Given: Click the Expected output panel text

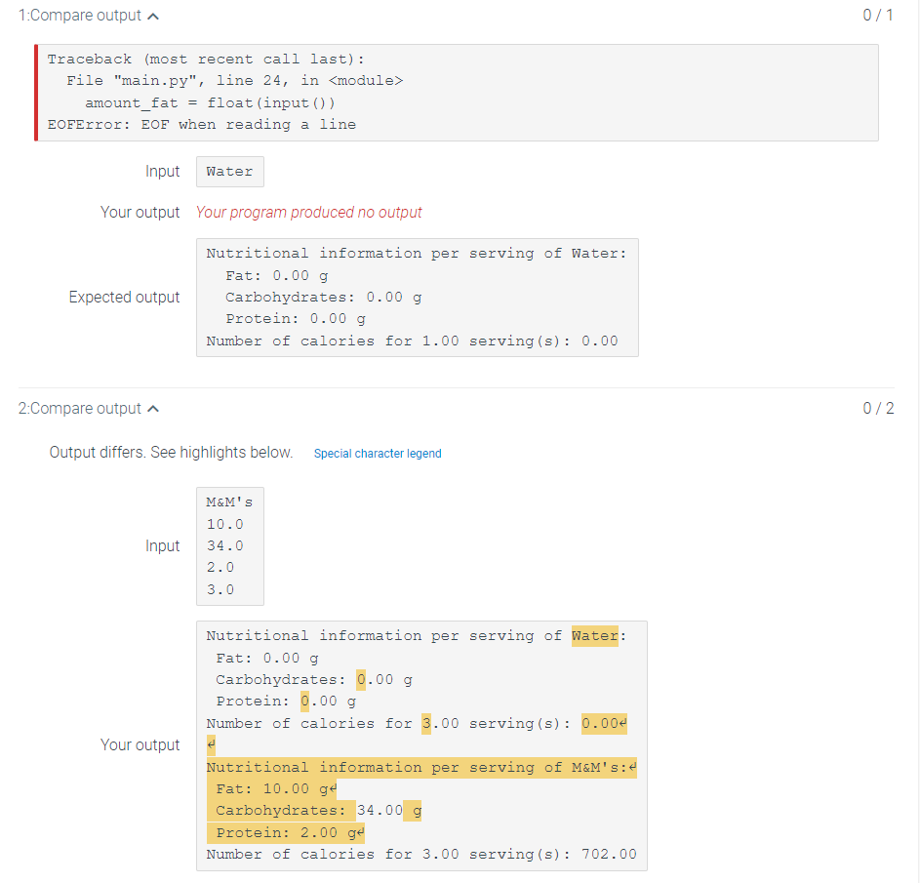Looking at the screenshot, I should tap(418, 297).
